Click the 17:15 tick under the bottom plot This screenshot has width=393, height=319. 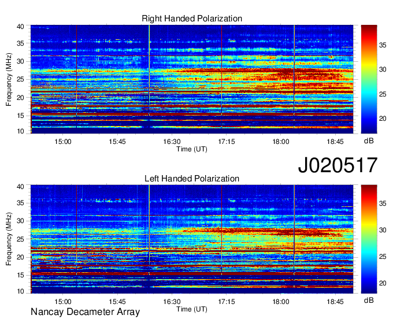[x=227, y=302]
